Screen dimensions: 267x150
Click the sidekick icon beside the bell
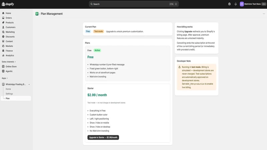[229, 4]
